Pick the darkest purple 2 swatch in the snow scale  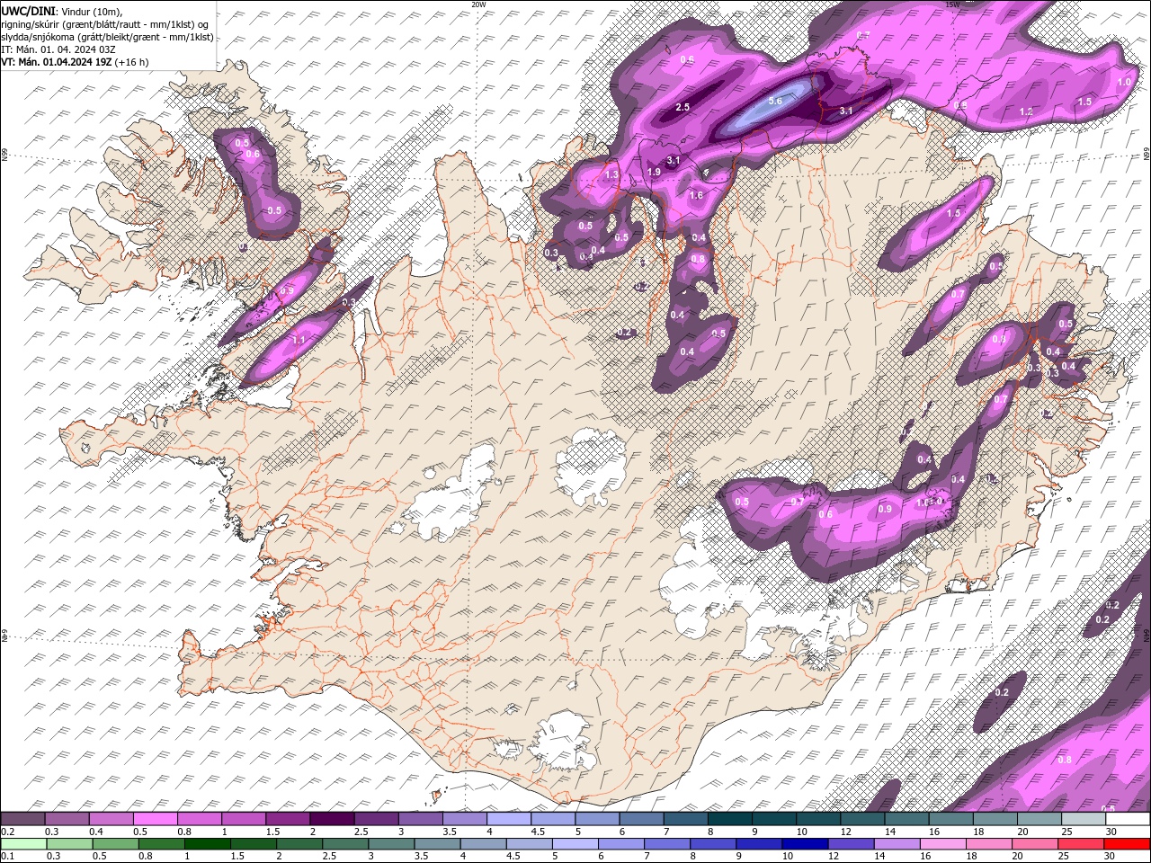pyautogui.click(x=331, y=819)
